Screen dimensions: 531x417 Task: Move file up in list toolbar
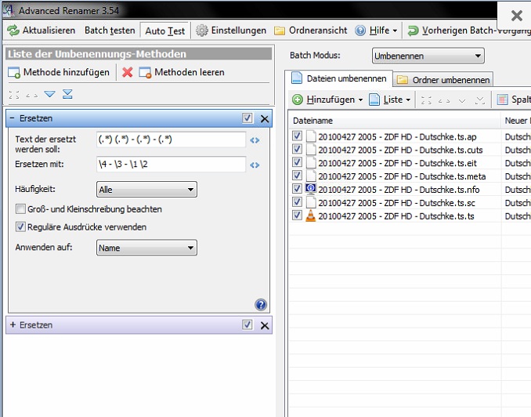coord(444,100)
